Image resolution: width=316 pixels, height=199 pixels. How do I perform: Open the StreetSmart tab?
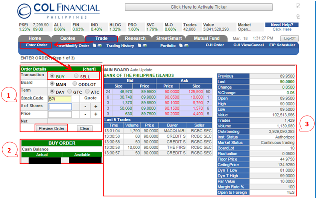pyautogui.click(x=169, y=38)
